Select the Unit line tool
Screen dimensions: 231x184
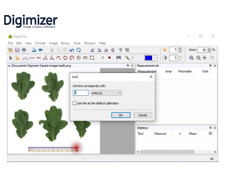tap(25, 58)
